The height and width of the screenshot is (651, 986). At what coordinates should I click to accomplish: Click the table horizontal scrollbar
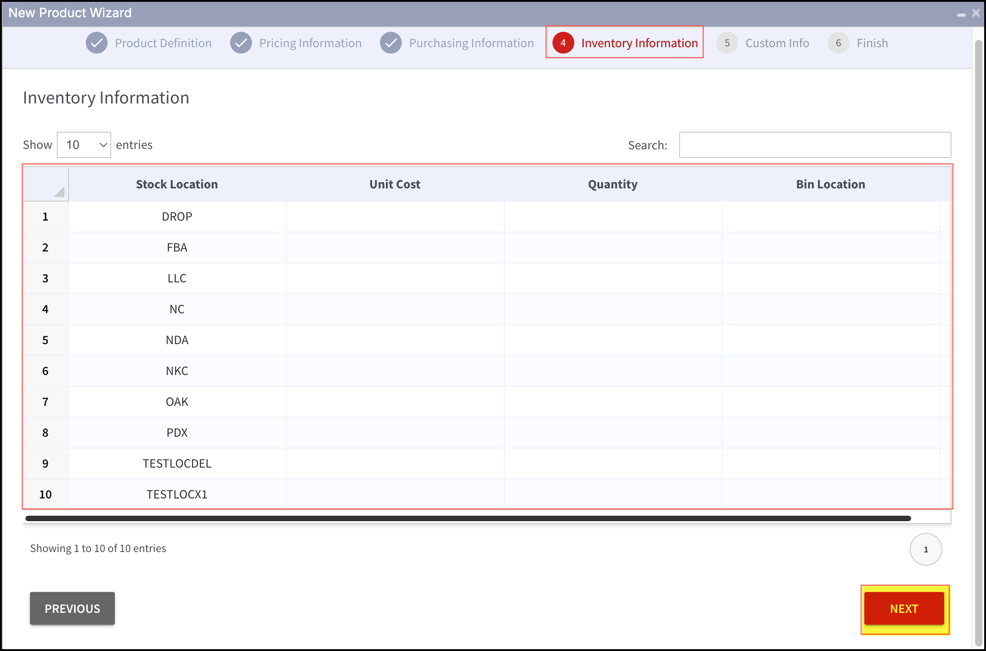pyautogui.click(x=468, y=518)
